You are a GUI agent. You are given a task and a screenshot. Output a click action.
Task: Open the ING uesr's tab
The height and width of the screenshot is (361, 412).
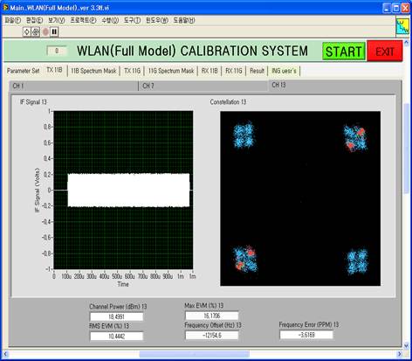point(284,71)
